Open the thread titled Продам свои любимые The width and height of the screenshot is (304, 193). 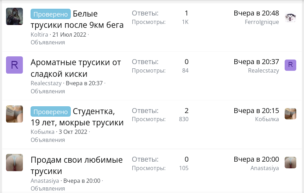click(x=77, y=166)
